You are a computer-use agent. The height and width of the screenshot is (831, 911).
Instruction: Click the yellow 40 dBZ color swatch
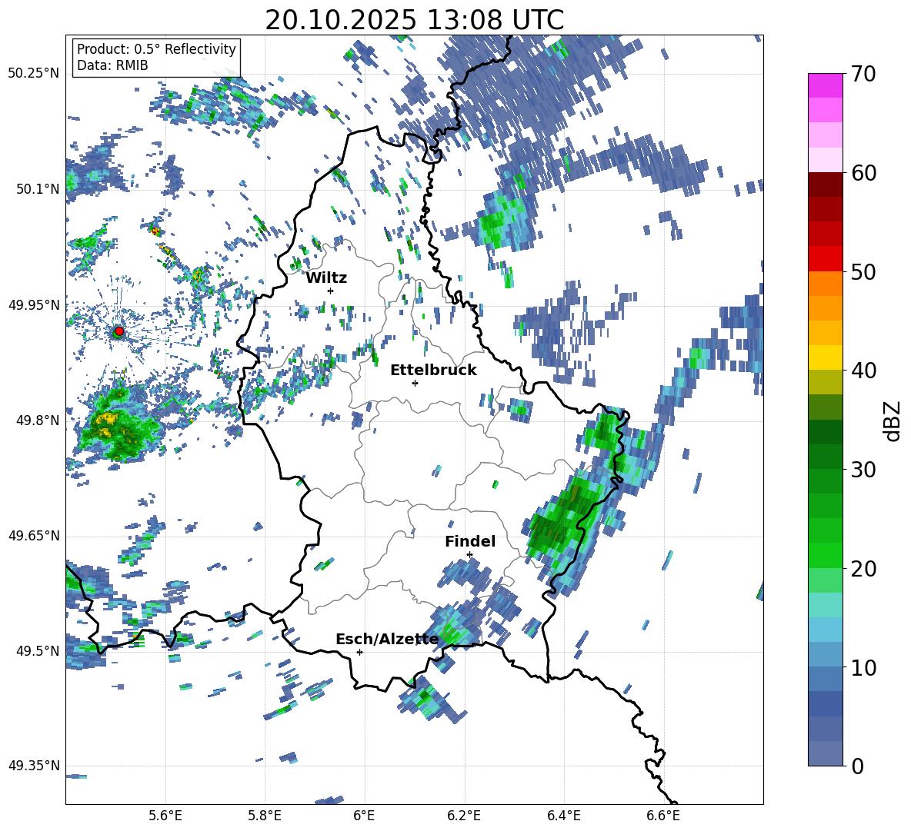pyautogui.click(x=825, y=358)
